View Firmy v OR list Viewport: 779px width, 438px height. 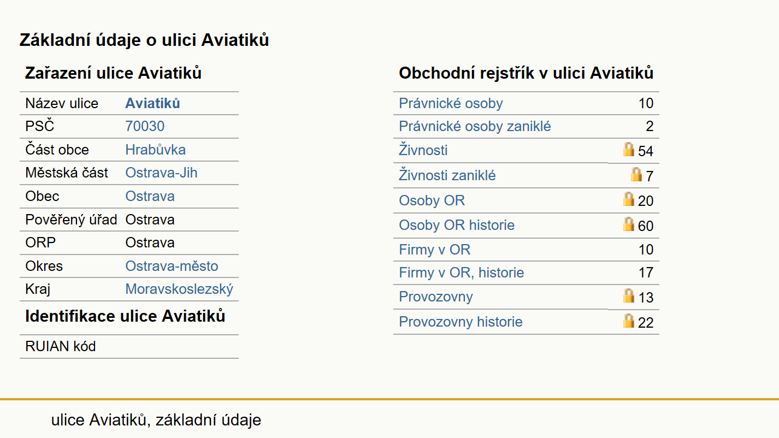(435, 250)
